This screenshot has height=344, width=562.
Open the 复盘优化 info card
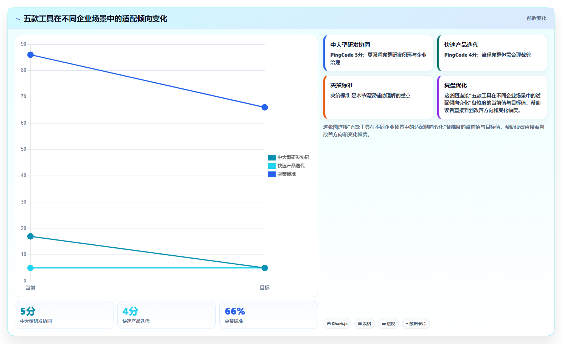click(x=492, y=97)
